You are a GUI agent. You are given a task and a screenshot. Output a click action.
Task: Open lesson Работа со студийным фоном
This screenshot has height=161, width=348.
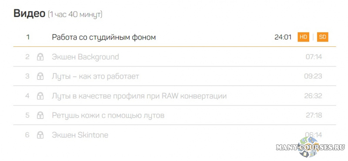tap(104, 37)
